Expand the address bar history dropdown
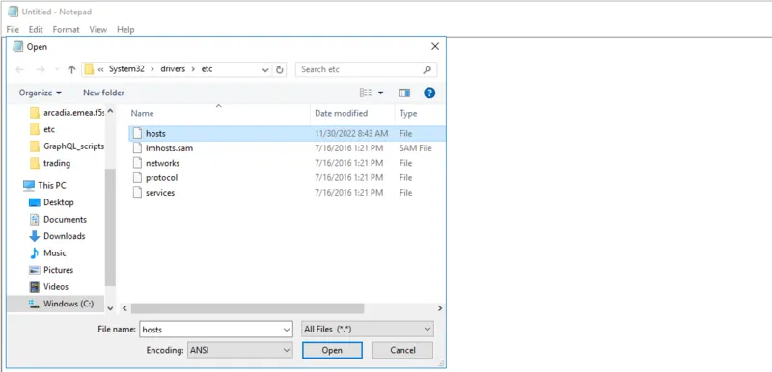 click(x=266, y=69)
